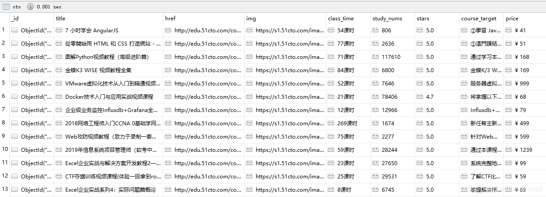
Task: Click the course_target column header
Action: (x=481, y=19)
